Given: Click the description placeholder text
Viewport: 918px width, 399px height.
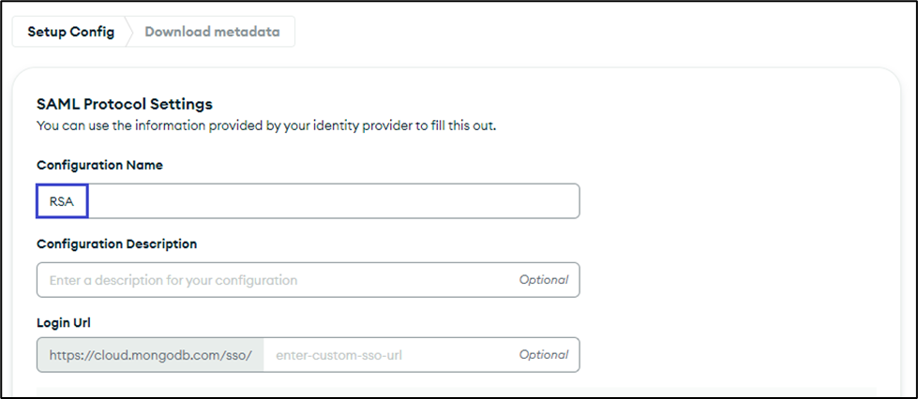Looking at the screenshot, I should point(173,279).
